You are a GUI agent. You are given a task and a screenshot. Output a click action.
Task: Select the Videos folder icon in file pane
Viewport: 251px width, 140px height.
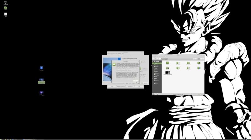199,68
